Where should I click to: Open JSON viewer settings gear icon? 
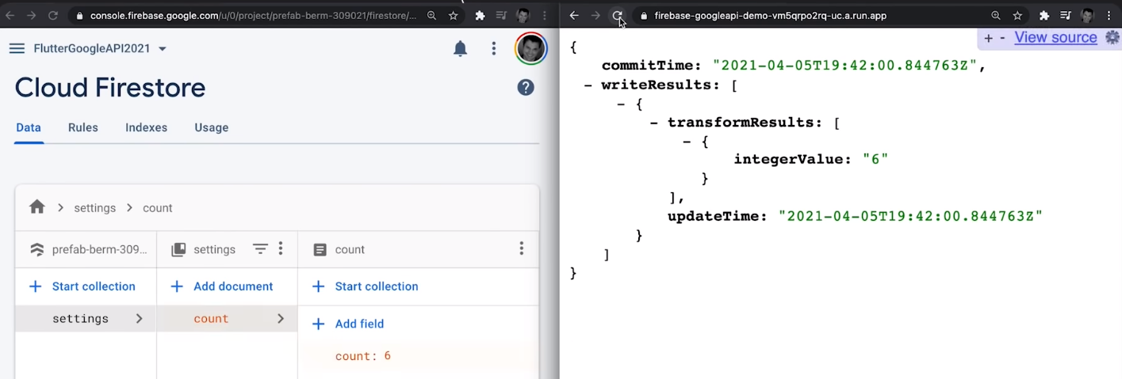click(x=1112, y=37)
